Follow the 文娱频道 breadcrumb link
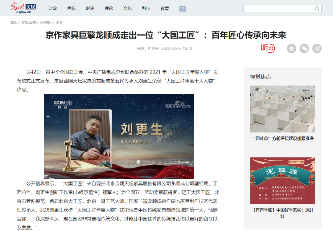Viewport: 333px width, 231px height. pyautogui.click(x=28, y=23)
